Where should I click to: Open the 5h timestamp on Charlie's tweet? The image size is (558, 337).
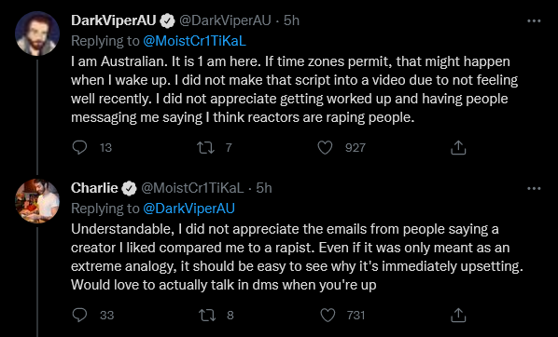coord(264,188)
